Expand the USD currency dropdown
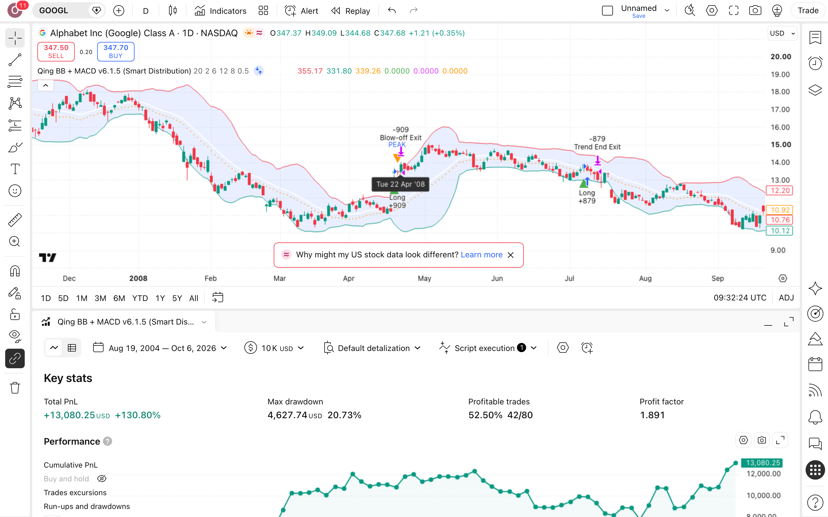The image size is (828, 517). [782, 33]
